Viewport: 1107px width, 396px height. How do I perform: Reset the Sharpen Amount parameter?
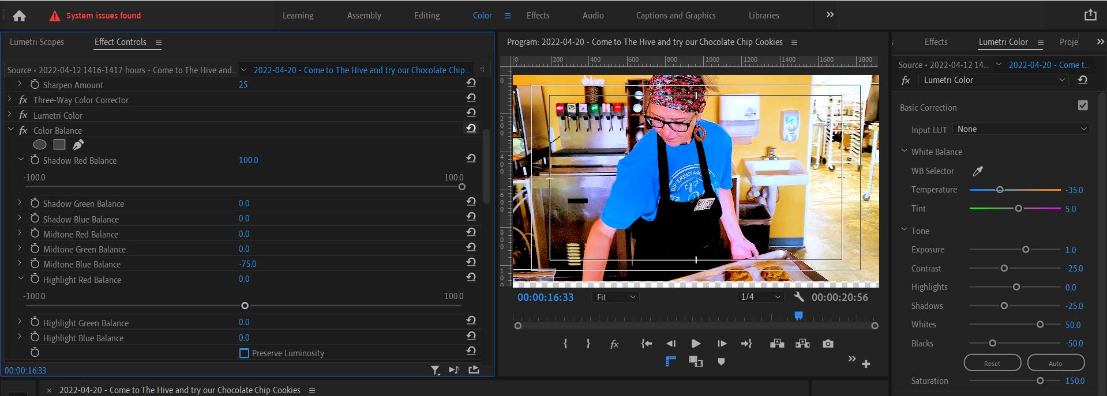(x=471, y=83)
